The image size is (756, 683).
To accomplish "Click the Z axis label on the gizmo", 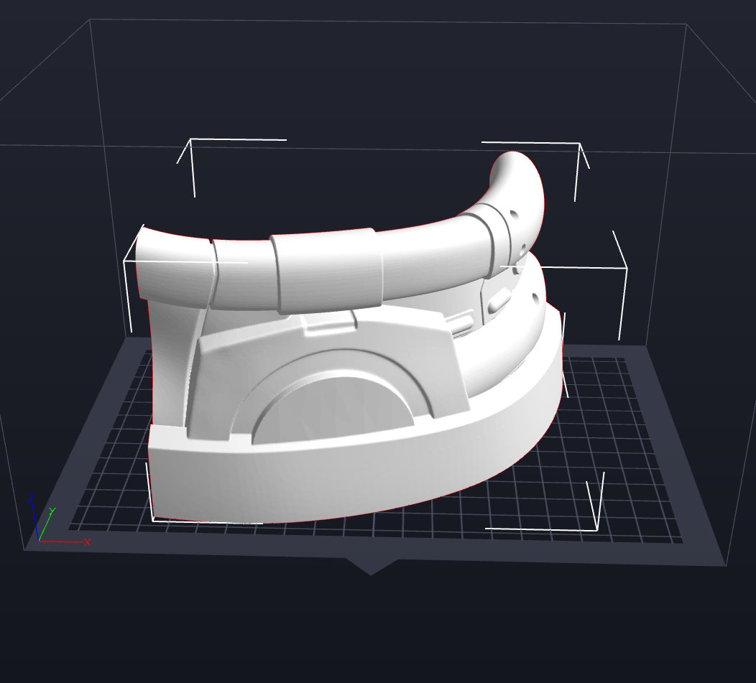I will [x=31, y=498].
